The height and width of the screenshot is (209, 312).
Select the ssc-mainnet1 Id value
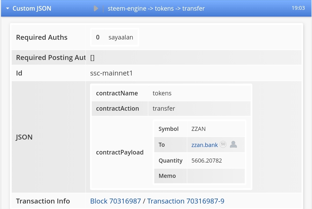coord(112,73)
